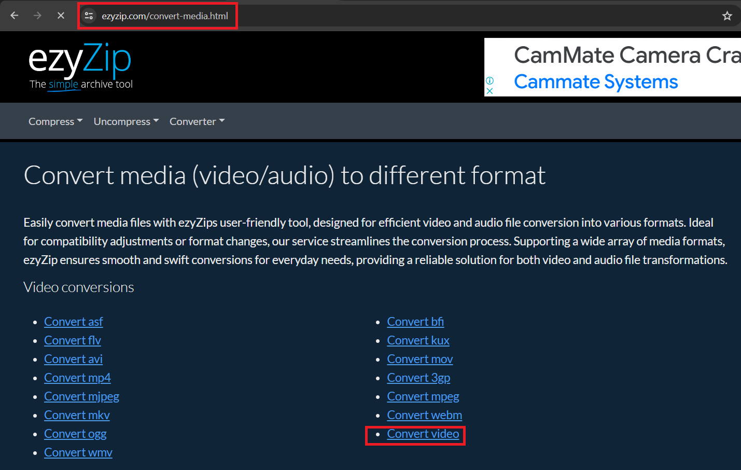Screen dimensions: 741x470
Task: Open the Convert wmv page
Action: pyautogui.click(x=78, y=452)
